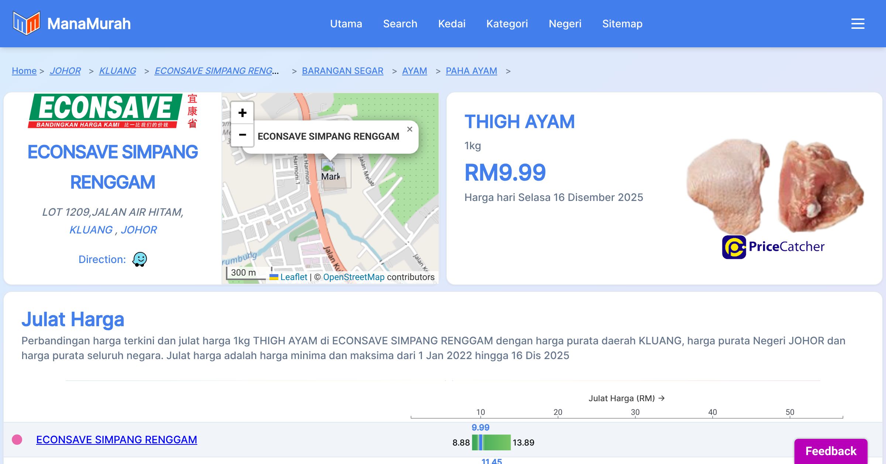Click the ManaMurah logo icon
886x464 pixels.
26,23
